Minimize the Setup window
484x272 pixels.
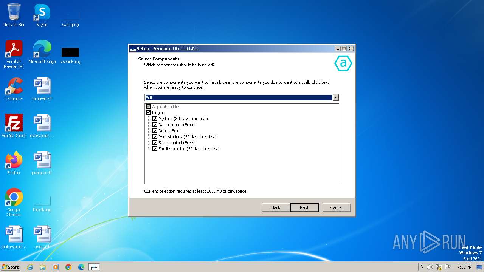337,49
